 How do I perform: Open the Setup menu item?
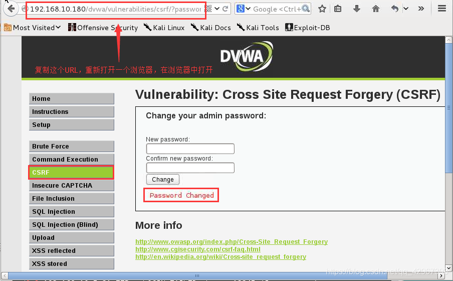tap(71, 125)
